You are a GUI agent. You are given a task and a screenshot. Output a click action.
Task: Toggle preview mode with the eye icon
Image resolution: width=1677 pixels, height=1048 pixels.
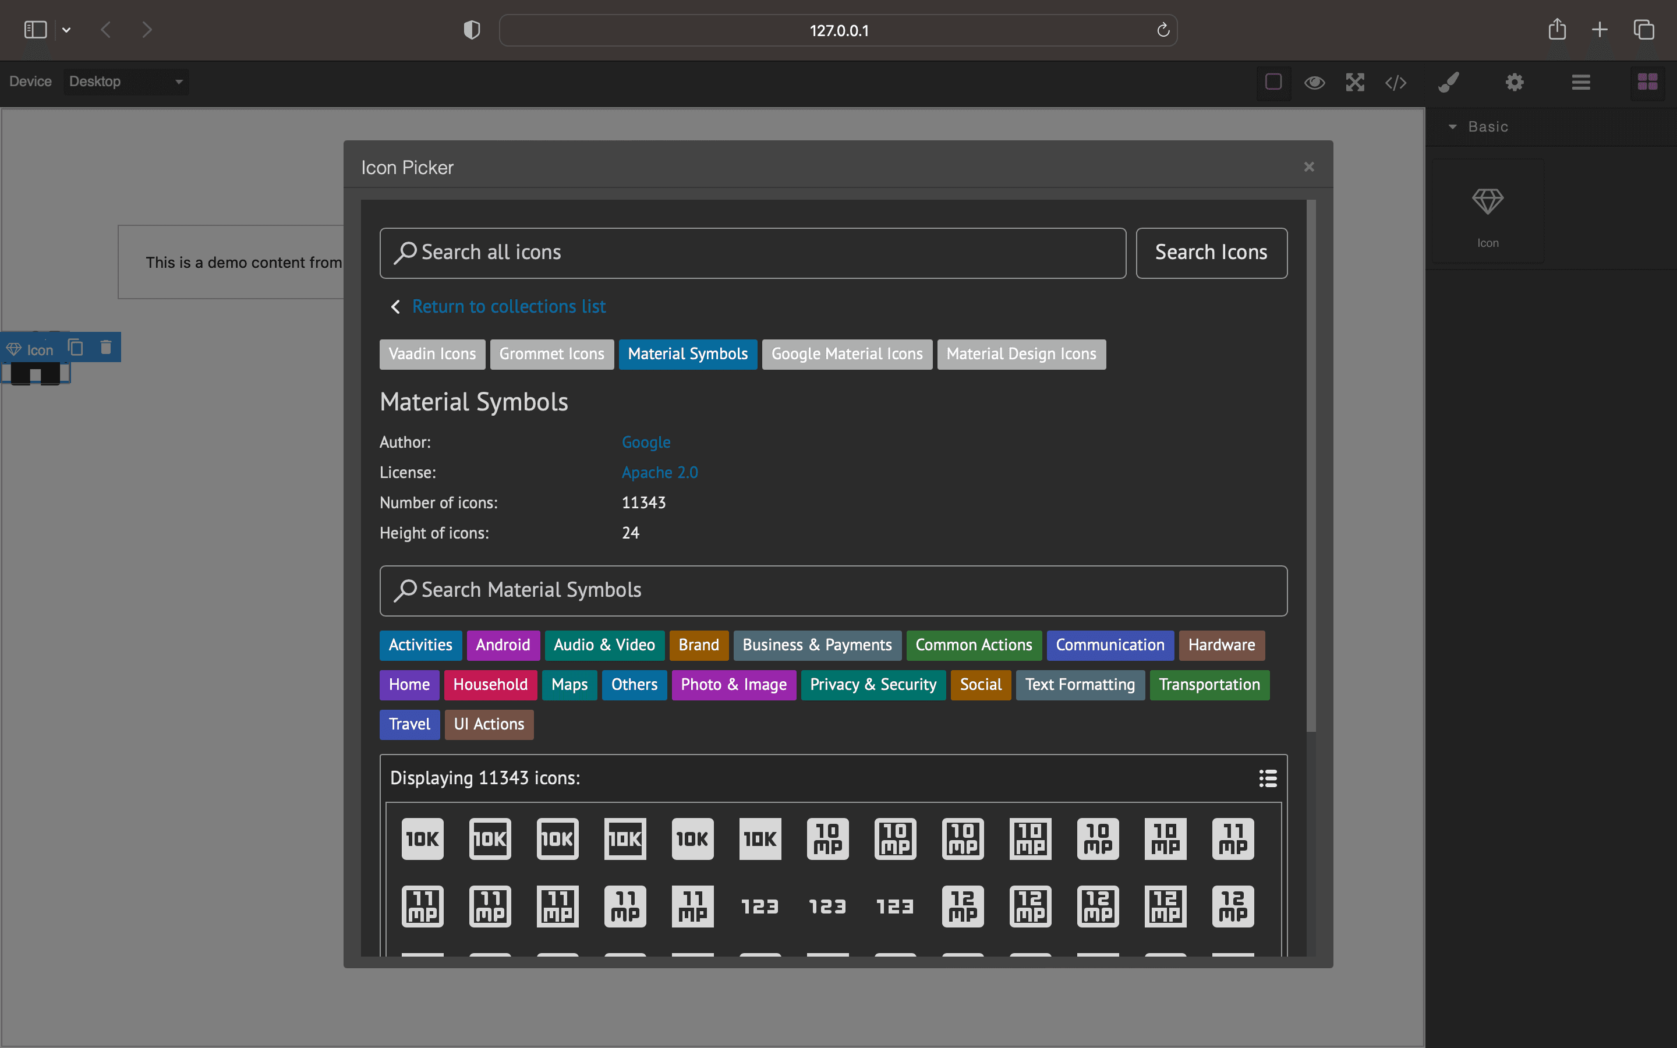pyautogui.click(x=1315, y=83)
